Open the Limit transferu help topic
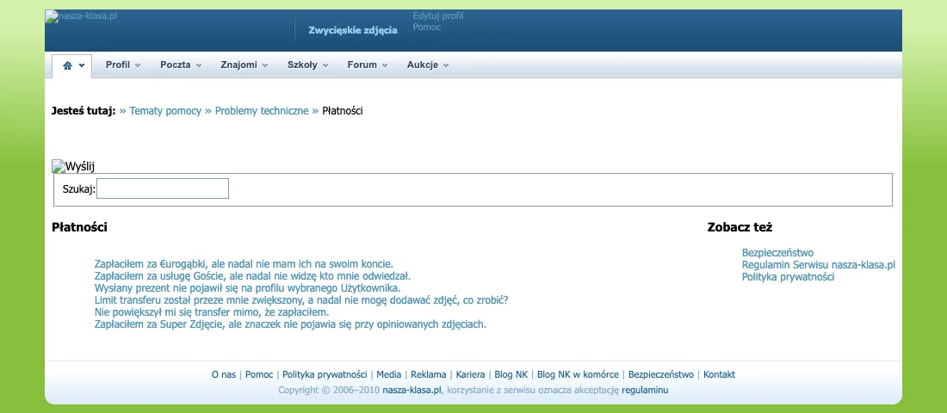 pyautogui.click(x=301, y=300)
